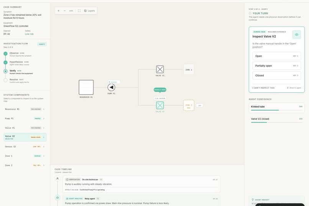Open selected Valve V2 component row

tap(25, 137)
